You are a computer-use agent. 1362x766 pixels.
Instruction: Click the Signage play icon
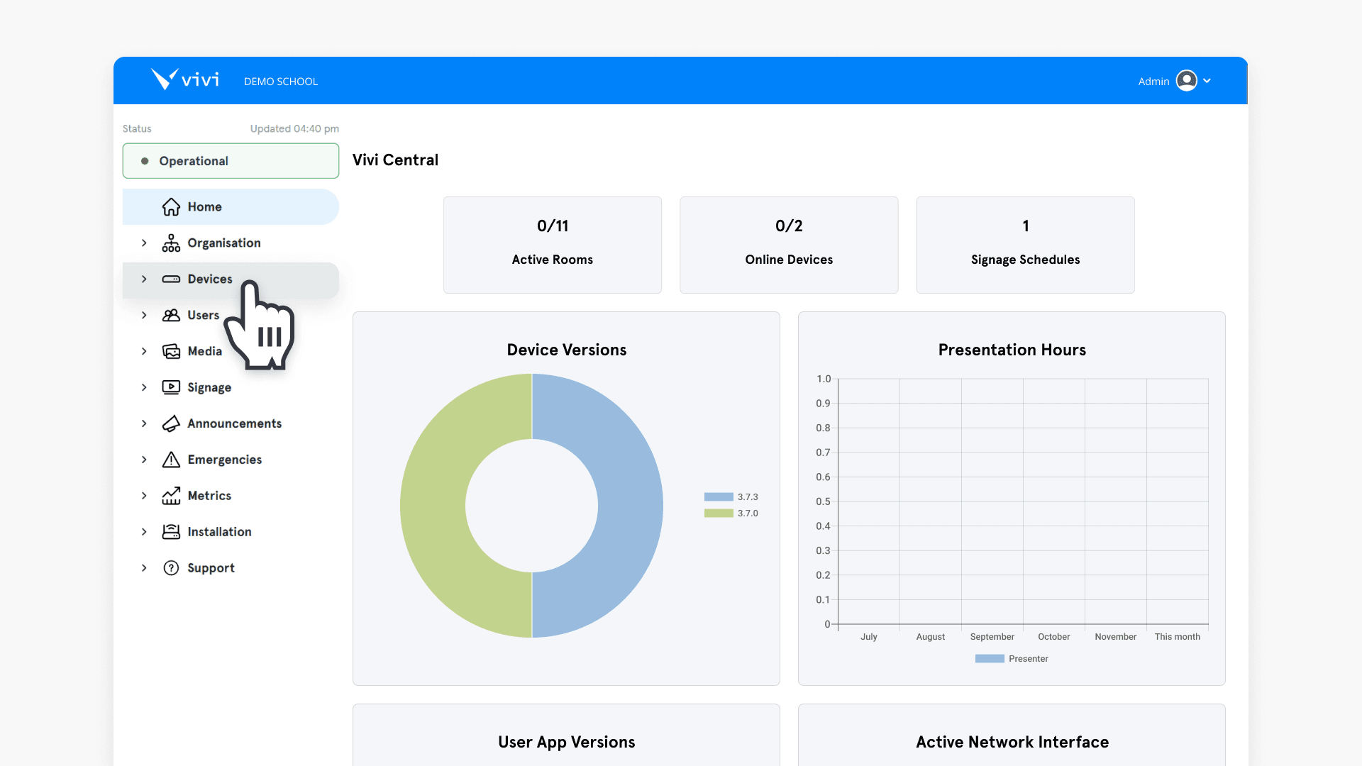[171, 387]
